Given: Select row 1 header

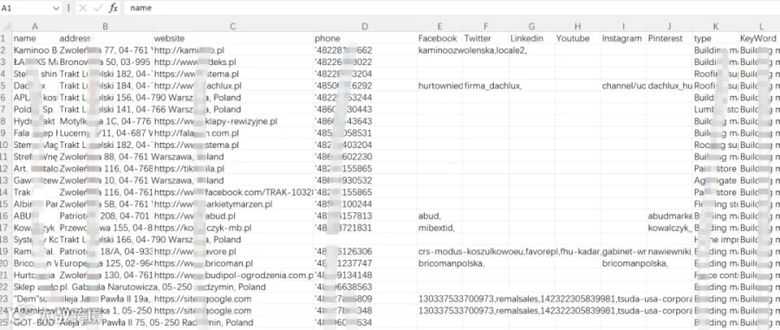Looking at the screenshot, I should click(x=5, y=38).
